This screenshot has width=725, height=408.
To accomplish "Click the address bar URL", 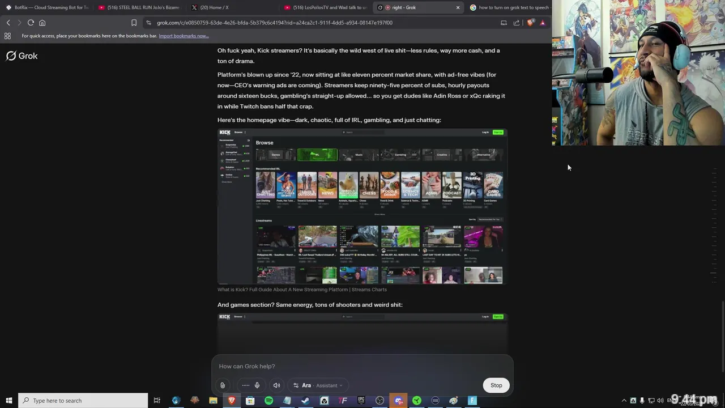I will coord(275,23).
